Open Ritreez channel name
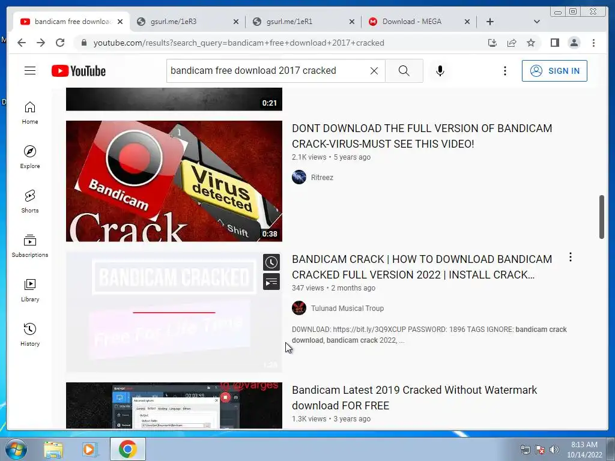615x461 pixels. (x=322, y=177)
